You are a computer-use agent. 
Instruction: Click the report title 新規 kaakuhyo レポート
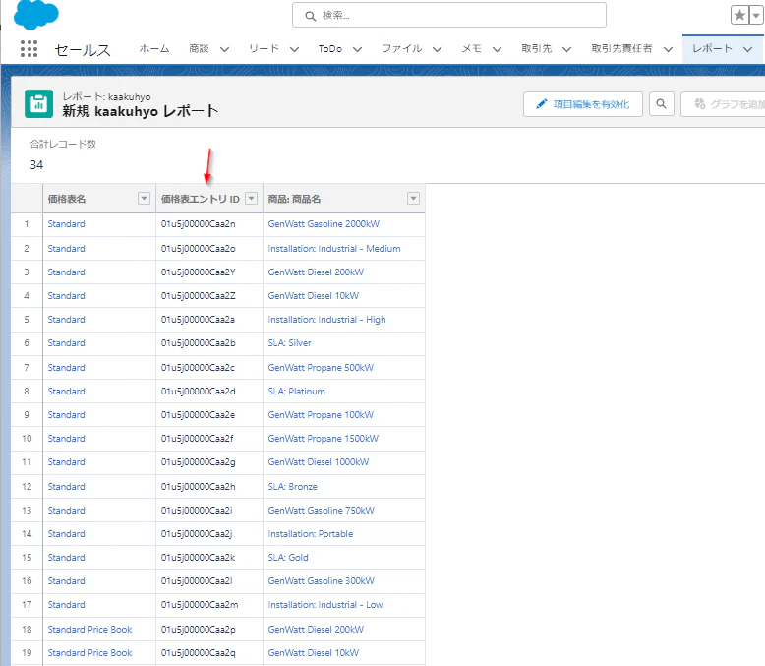tap(140, 111)
